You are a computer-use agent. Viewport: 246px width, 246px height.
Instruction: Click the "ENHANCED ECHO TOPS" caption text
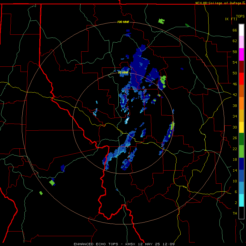(x=96, y=244)
